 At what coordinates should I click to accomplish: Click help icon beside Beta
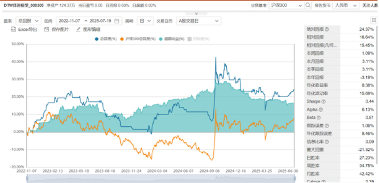click(x=318, y=118)
